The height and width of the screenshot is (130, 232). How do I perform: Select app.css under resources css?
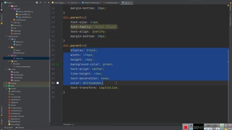(x=17, y=45)
